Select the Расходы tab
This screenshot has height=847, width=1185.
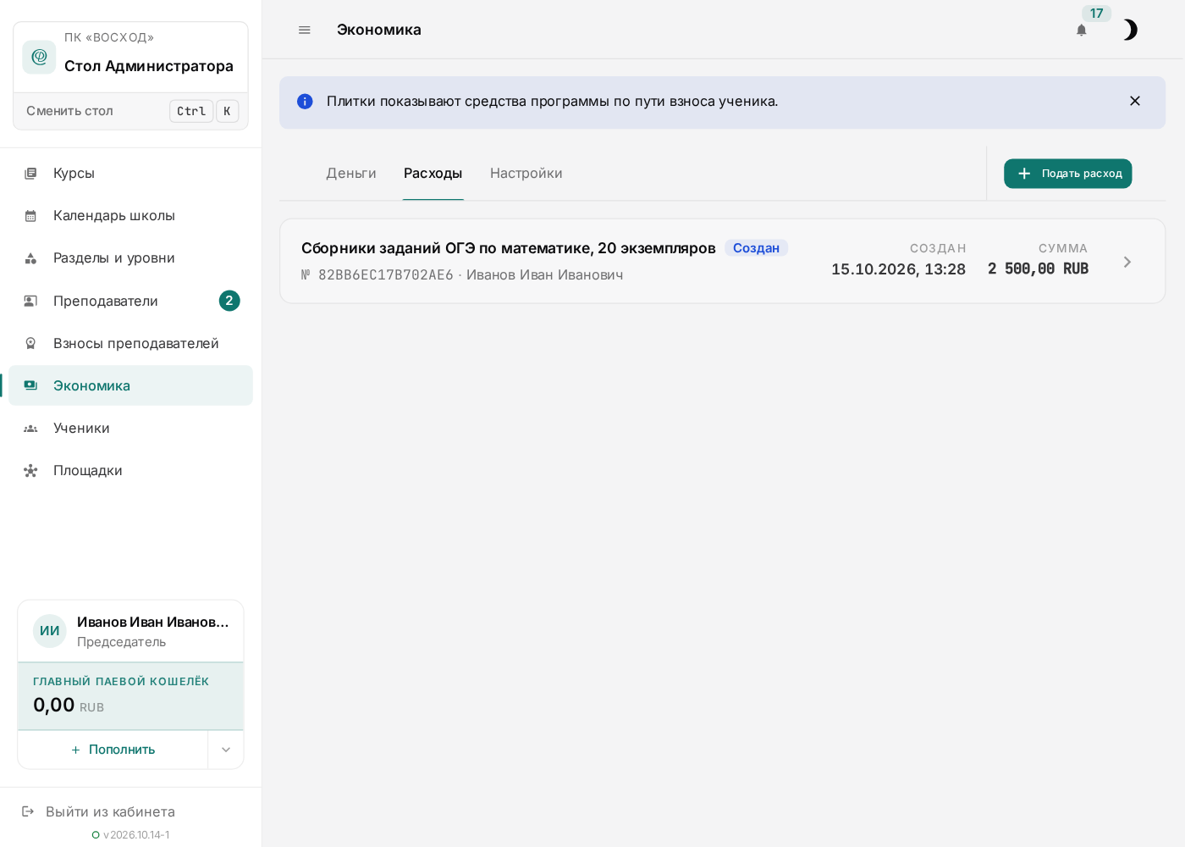pos(433,174)
